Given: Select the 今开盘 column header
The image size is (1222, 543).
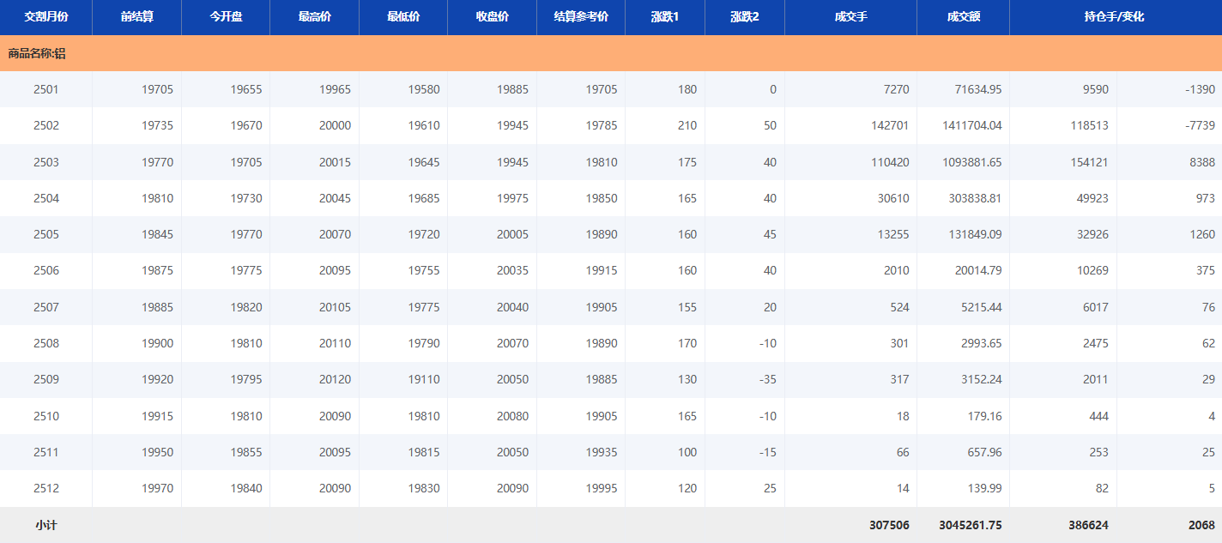Looking at the screenshot, I should pos(226,17).
